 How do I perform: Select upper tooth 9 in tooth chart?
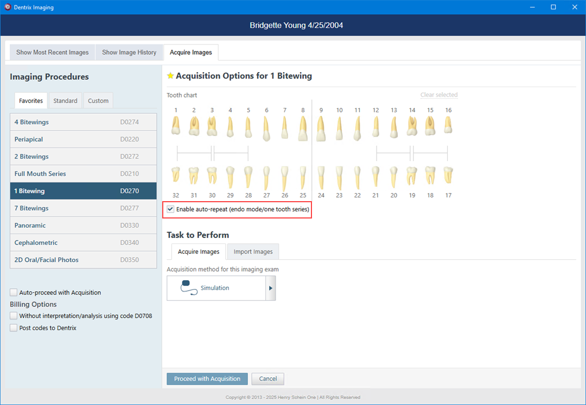coord(321,128)
